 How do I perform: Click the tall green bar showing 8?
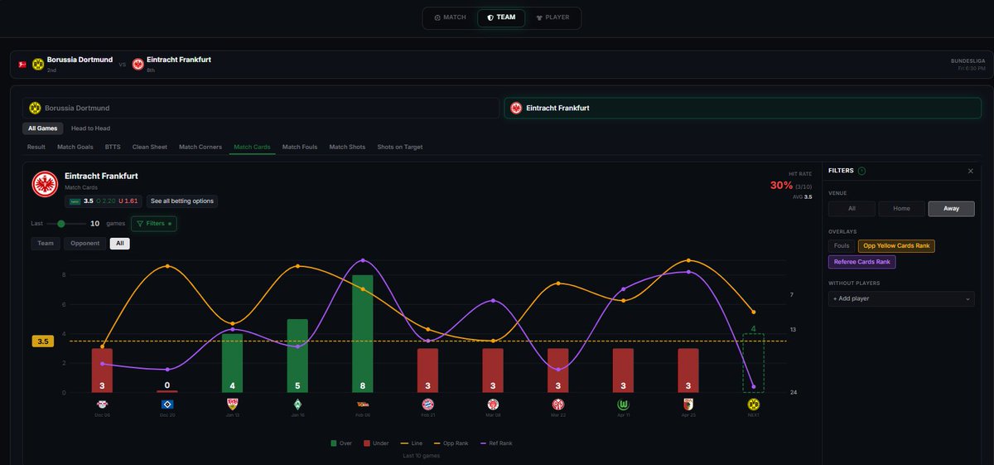click(x=363, y=334)
